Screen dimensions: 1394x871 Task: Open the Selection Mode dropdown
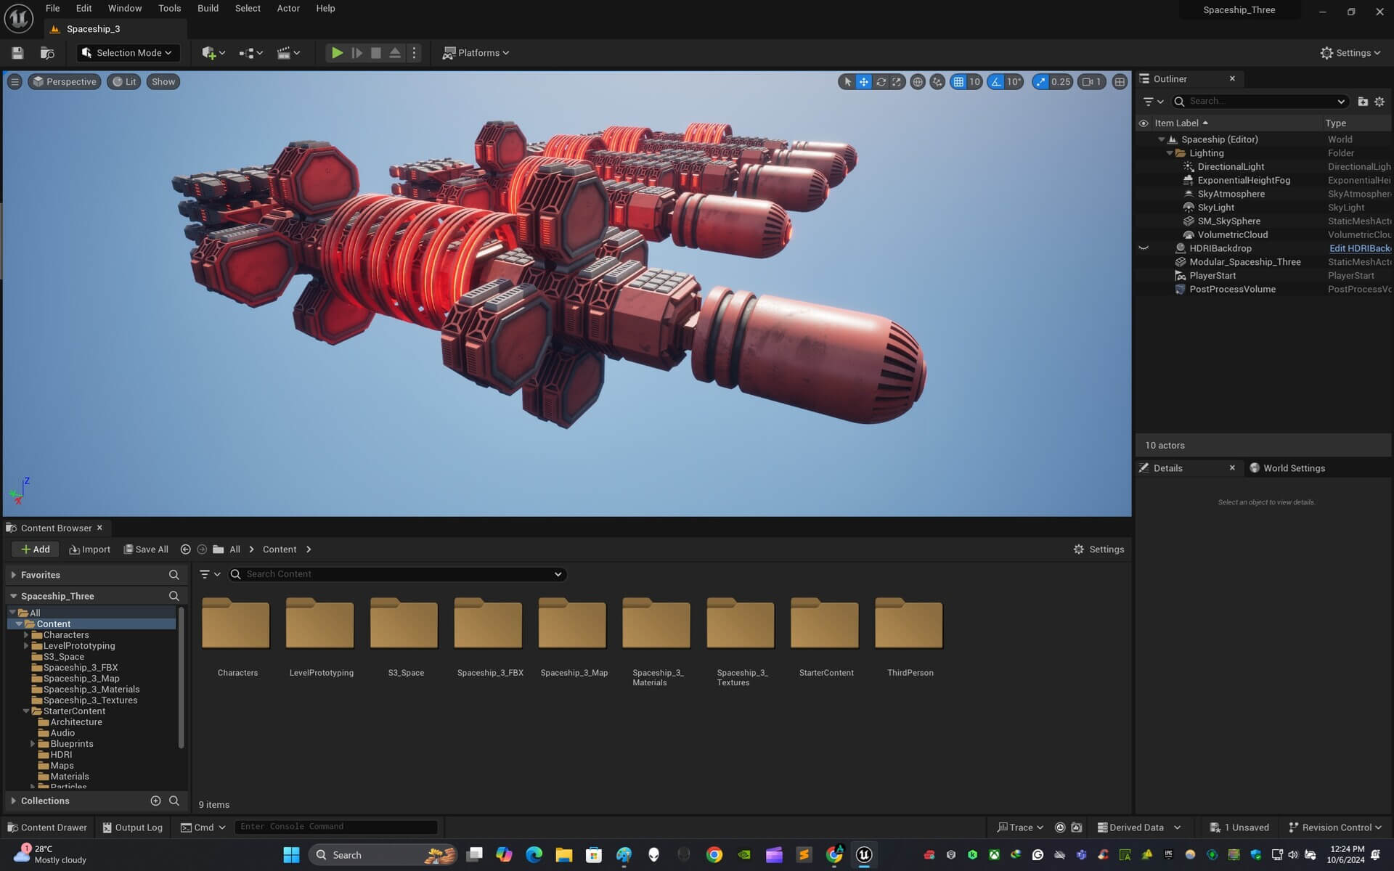pyautogui.click(x=128, y=53)
